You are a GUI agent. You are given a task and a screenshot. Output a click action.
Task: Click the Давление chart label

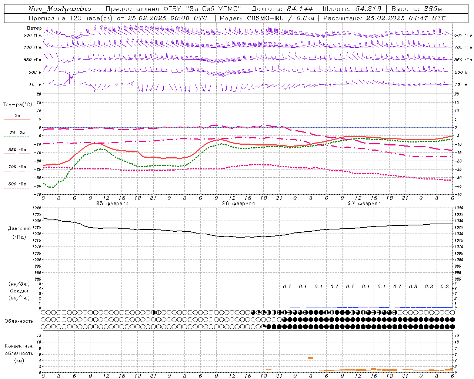click(19, 229)
